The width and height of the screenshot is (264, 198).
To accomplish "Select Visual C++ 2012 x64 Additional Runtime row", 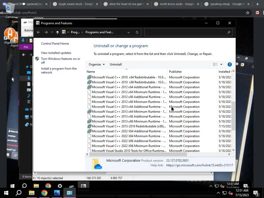I will click(159, 87).
